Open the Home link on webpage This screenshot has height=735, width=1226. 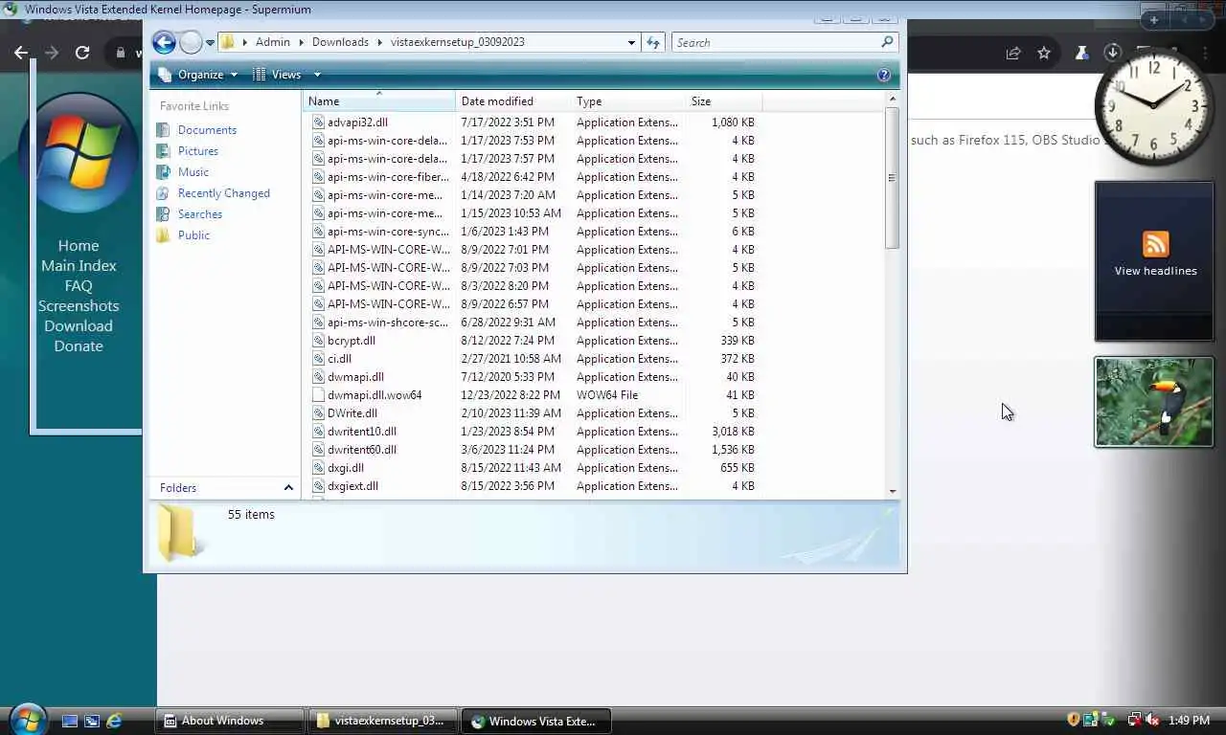pyautogui.click(x=79, y=246)
